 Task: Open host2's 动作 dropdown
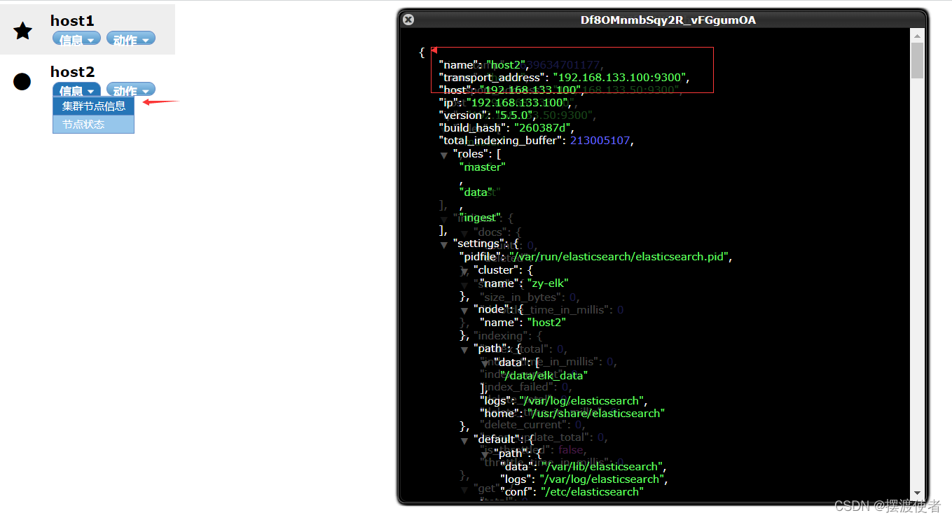click(130, 90)
